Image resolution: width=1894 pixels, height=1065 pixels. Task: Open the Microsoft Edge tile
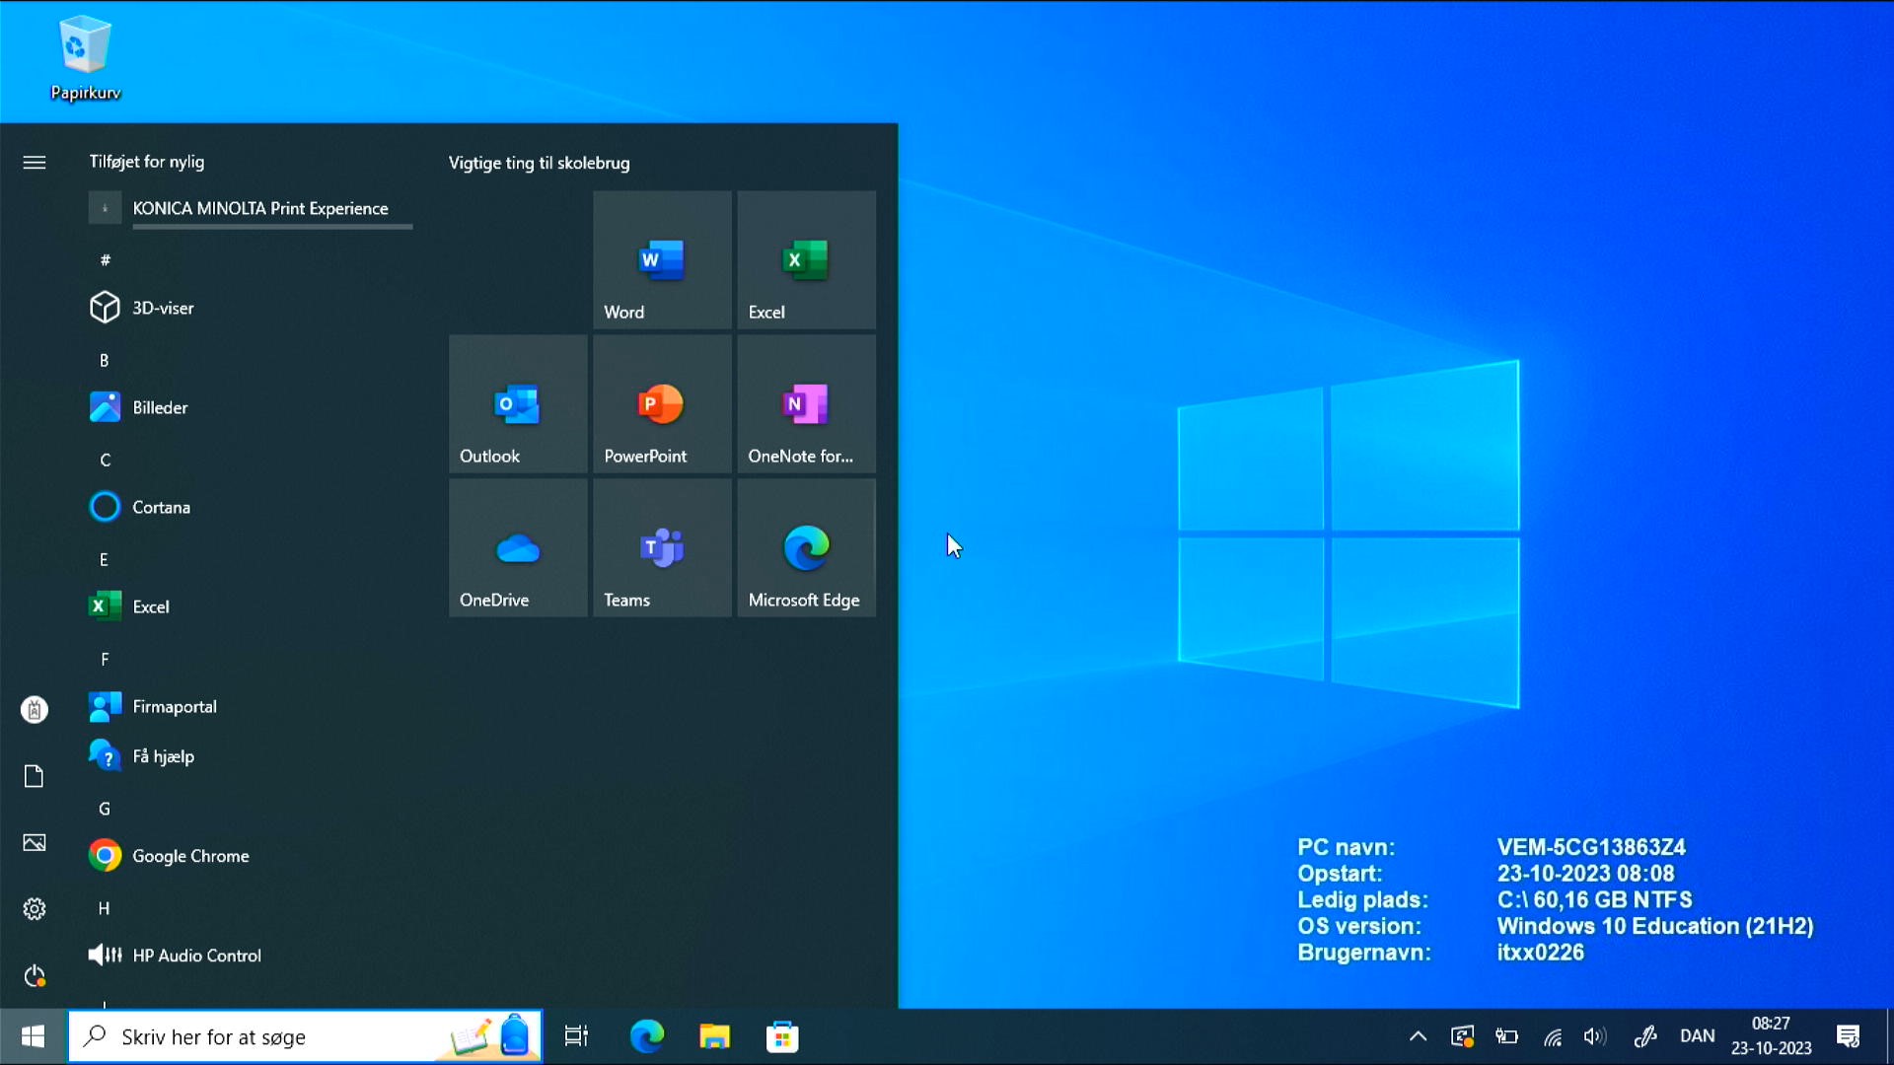(806, 548)
